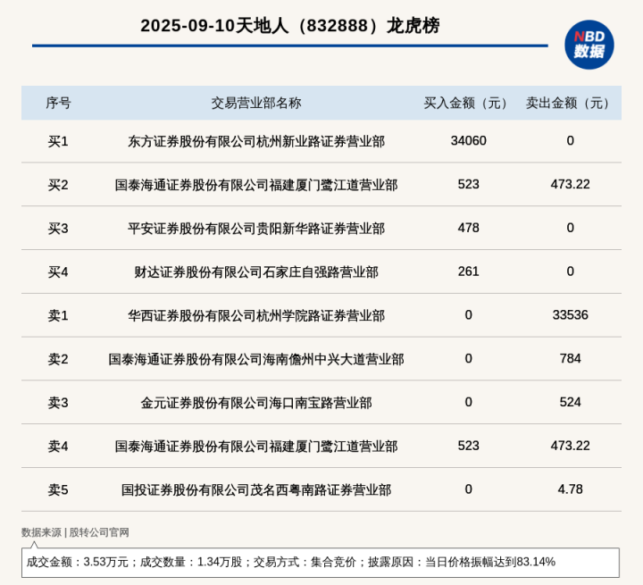Click 平安证券股份有限公司贵阳新华路证券营业部
Screen dimensions: 643x585
(256, 229)
